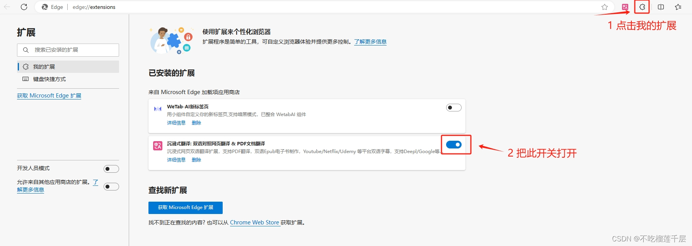Click 删除 for 沉浸式翻译 extension
The height and width of the screenshot is (246, 692).
click(x=196, y=160)
